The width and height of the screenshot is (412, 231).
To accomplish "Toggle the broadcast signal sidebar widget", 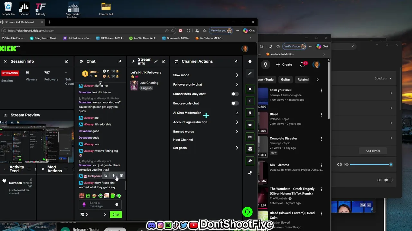I will point(250,137).
